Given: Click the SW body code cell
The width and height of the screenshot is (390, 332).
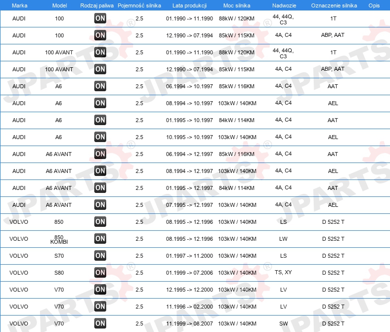Looking at the screenshot, I should (283, 324).
